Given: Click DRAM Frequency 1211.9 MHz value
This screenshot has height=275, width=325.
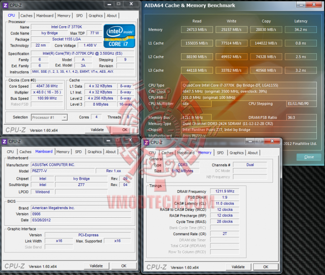Looking at the screenshot, I should pyautogui.click(x=225, y=191).
